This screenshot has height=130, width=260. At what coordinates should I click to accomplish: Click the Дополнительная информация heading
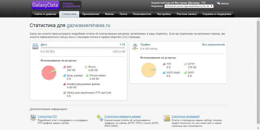[48, 109]
